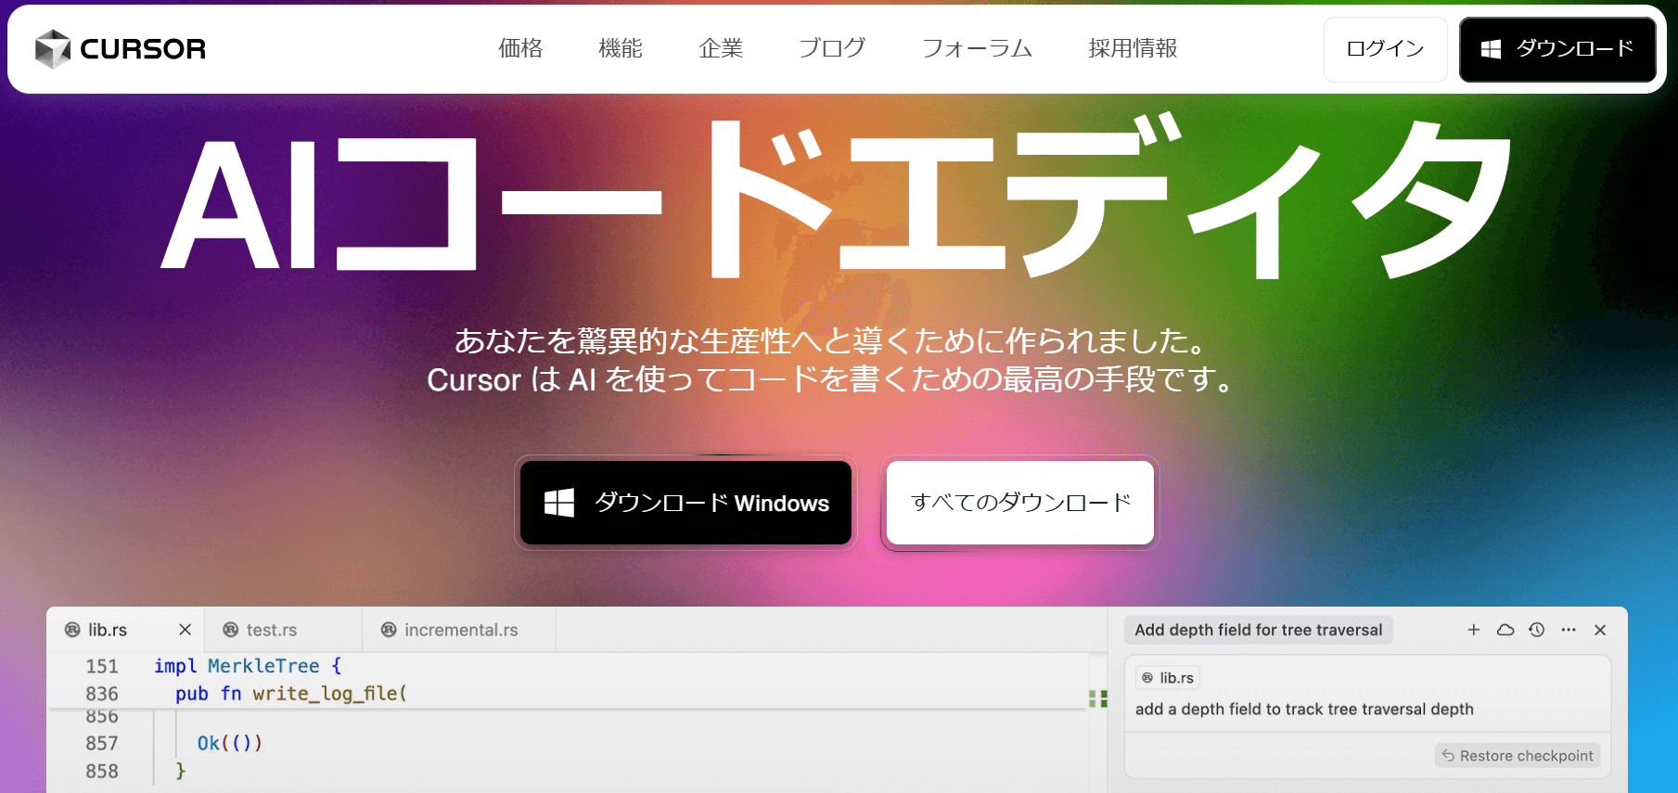Click the Rust icon on test.rs tab
This screenshot has width=1678, height=793.
coord(230,630)
